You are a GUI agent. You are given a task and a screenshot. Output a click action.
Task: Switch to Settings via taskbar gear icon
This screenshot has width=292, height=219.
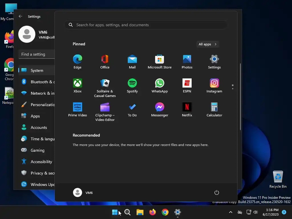click(x=178, y=212)
